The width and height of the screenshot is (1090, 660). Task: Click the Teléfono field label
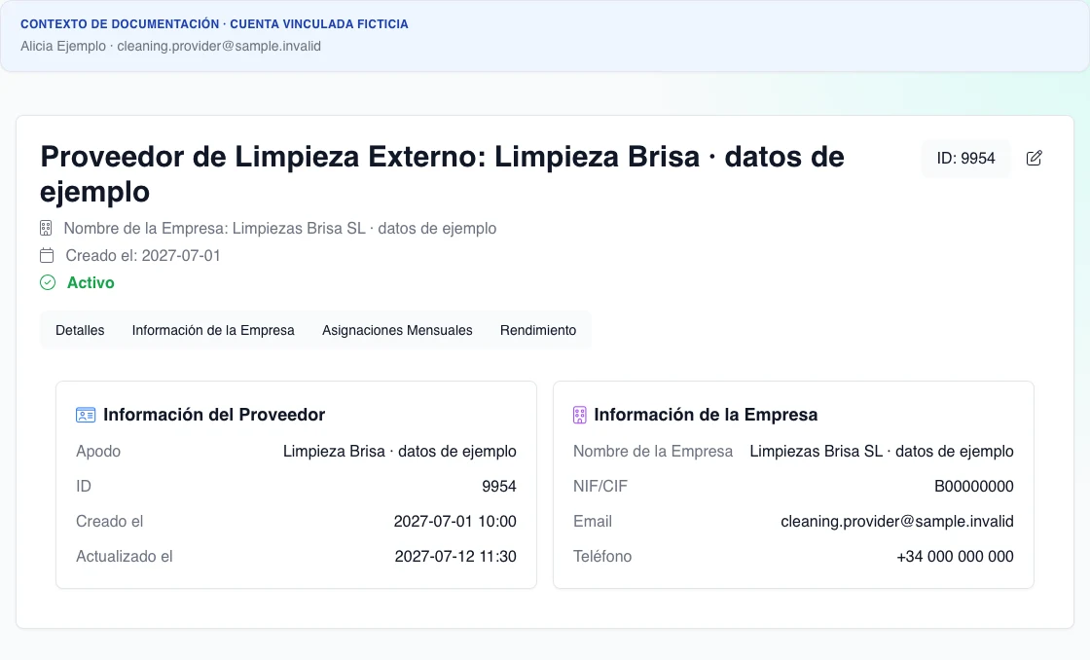[602, 557]
